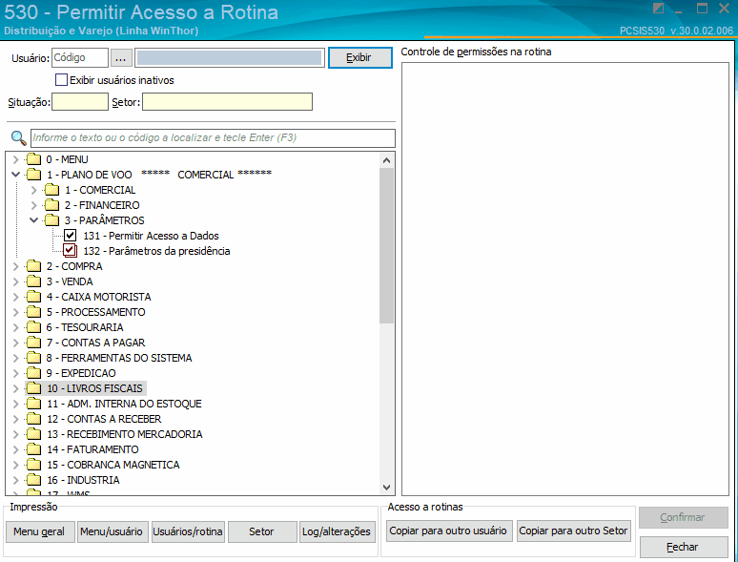Image resolution: width=738 pixels, height=562 pixels.
Task: Click folder icon of 1 - COMERCIAL subfolder
Action: [51, 190]
